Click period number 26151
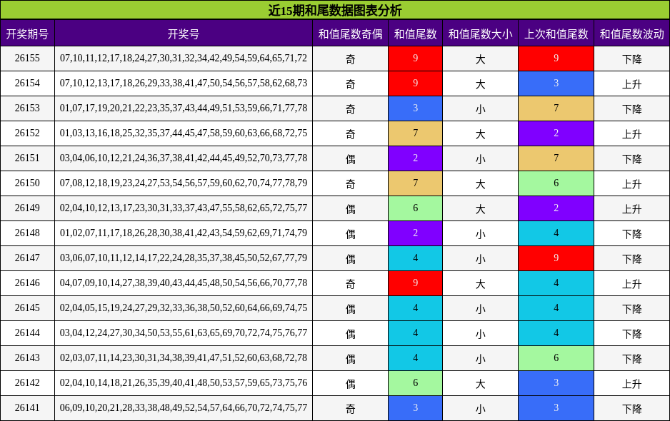This screenshot has height=421, width=670. [x=27, y=158]
